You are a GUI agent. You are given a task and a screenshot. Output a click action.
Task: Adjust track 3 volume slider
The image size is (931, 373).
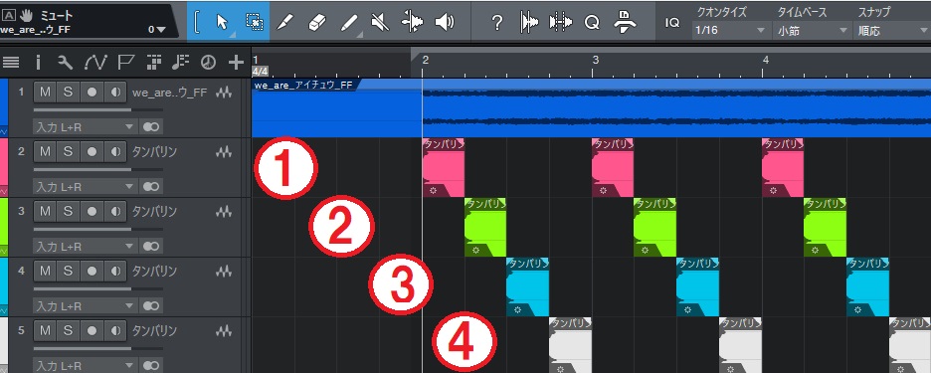97,229
